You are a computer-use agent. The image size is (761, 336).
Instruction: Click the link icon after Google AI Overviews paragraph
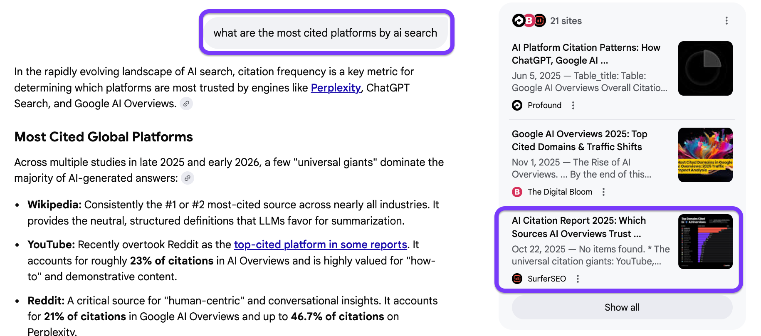coord(186,104)
